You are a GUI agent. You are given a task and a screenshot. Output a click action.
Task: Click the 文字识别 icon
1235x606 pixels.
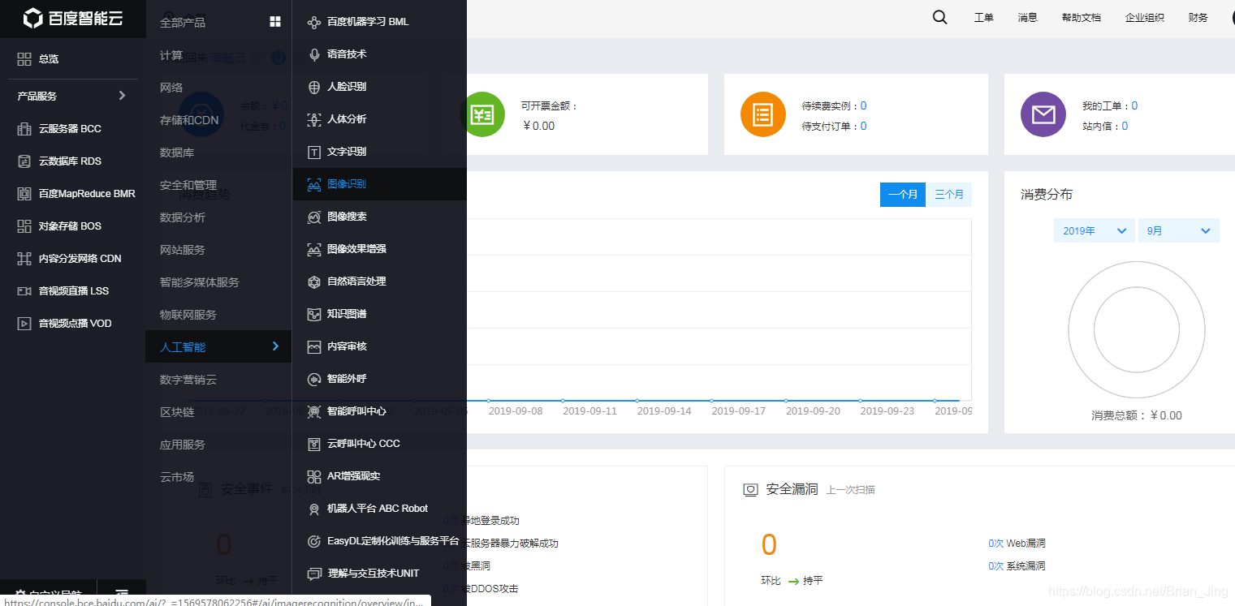pos(314,152)
